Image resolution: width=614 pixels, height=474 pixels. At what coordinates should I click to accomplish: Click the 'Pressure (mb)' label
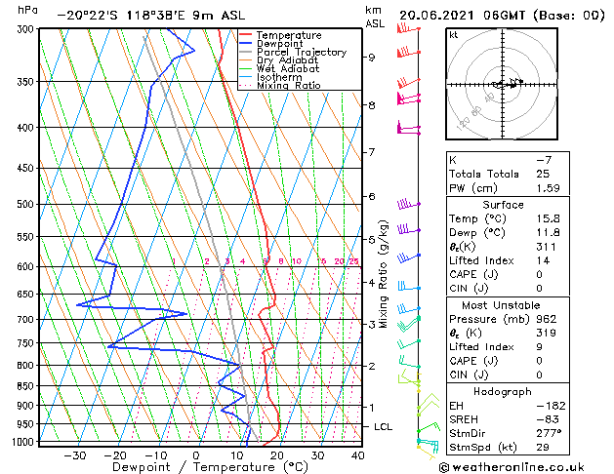point(489,319)
